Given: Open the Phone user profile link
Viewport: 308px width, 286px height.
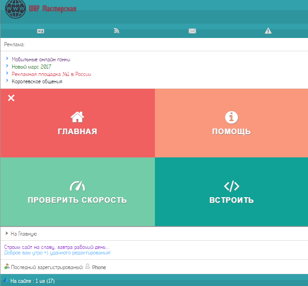Looking at the screenshot, I should [x=99, y=267].
